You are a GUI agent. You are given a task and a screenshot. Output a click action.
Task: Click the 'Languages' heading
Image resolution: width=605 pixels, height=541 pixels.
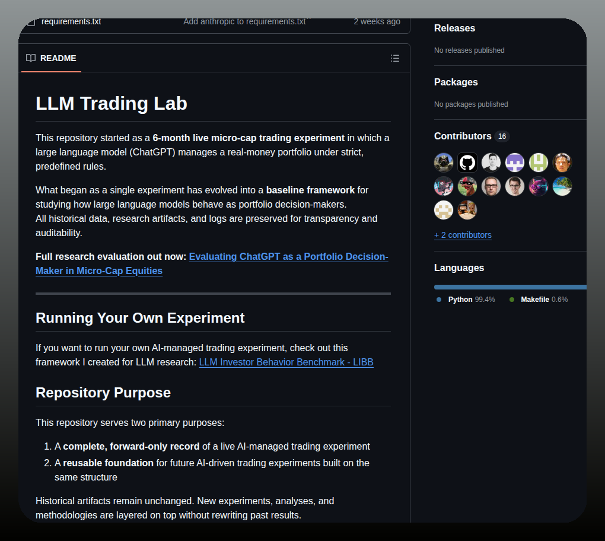point(458,268)
